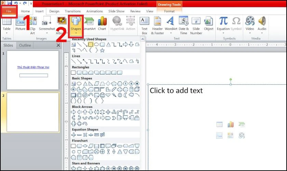Choose the sun basic shape
The image size is (287, 171).
(x=120, y=95)
